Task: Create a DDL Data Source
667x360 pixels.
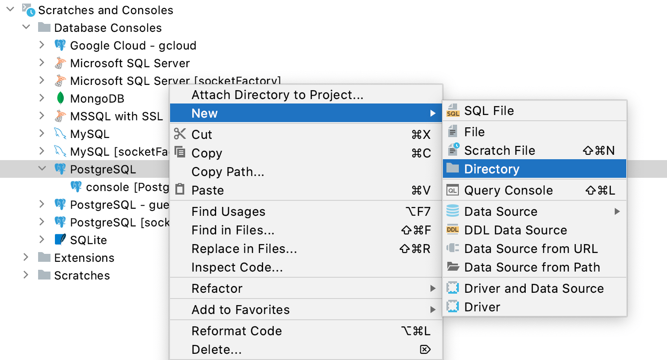Action: (515, 230)
